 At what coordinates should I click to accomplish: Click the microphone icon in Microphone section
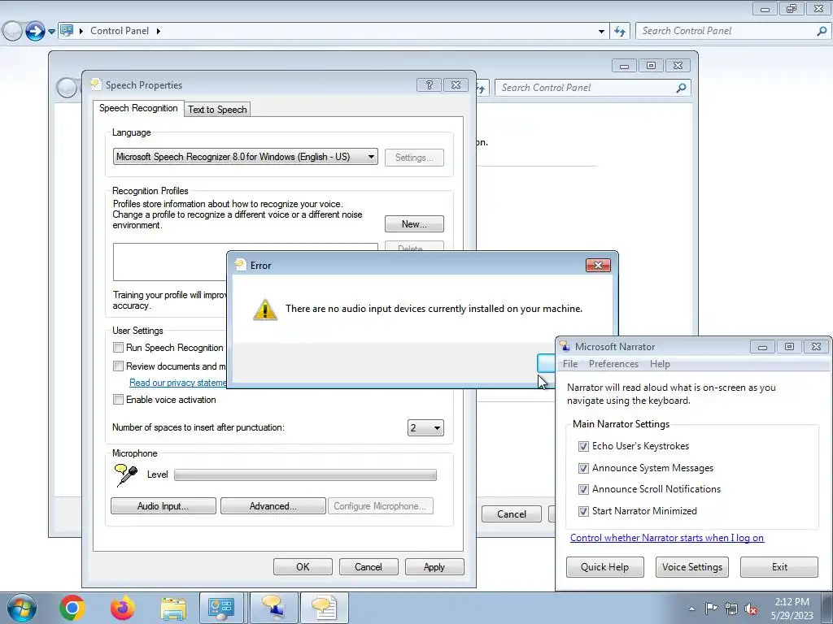coord(126,474)
